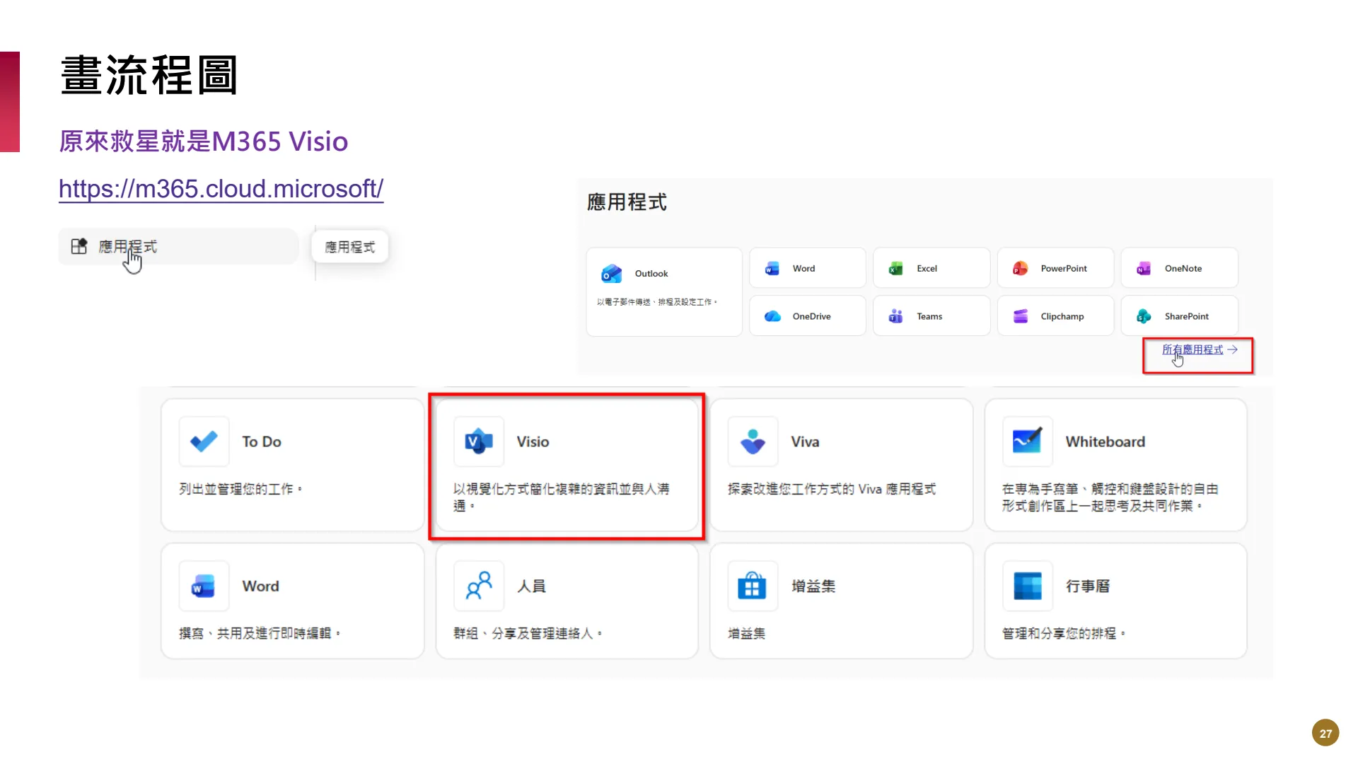The width and height of the screenshot is (1358, 764).
Task: Open the Outlook app icon
Action: [611, 274]
